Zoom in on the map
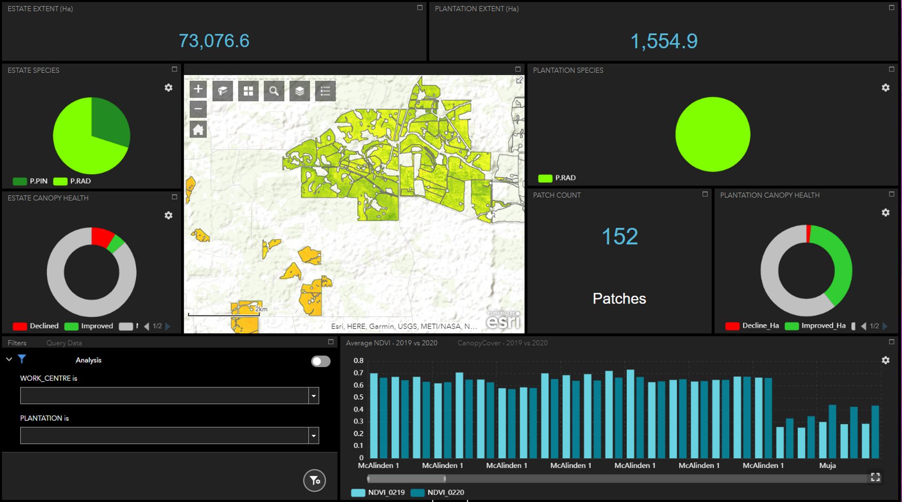The image size is (902, 502). pos(198,89)
